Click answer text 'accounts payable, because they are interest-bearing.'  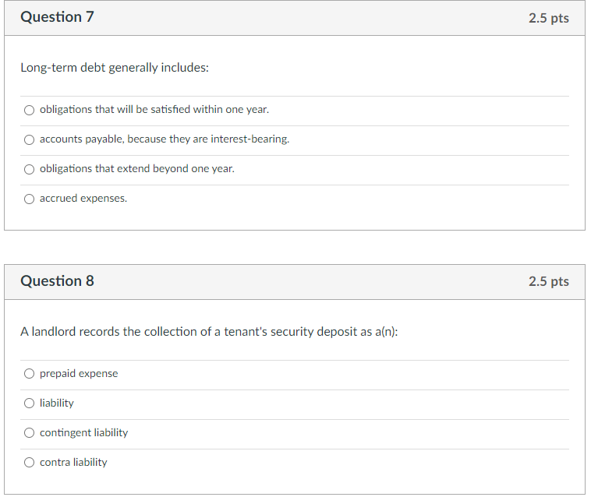(165, 139)
